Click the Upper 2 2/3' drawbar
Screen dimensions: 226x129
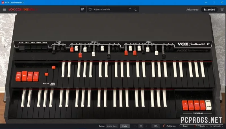click(144, 51)
